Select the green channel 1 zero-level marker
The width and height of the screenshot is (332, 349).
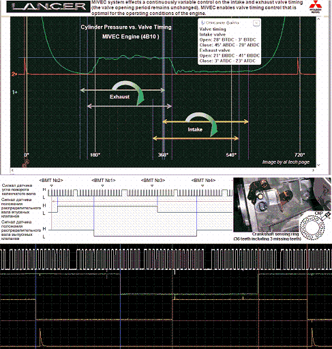point(14,92)
